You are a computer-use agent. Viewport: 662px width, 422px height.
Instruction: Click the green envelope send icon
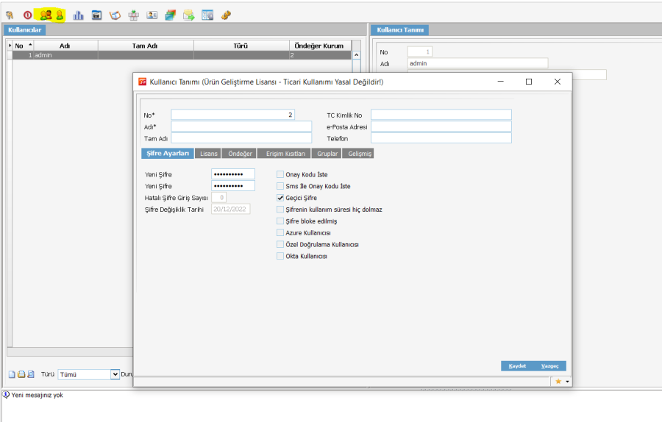[x=188, y=15]
